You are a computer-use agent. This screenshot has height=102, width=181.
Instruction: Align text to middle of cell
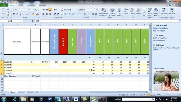click(47, 10)
